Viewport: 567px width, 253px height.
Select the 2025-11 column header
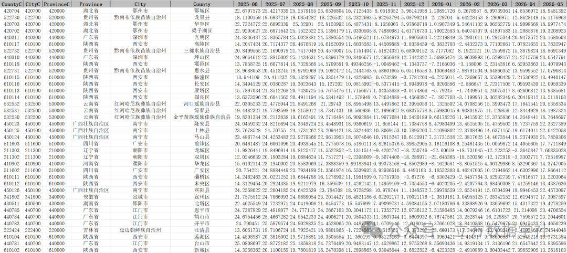[x=386, y=4]
